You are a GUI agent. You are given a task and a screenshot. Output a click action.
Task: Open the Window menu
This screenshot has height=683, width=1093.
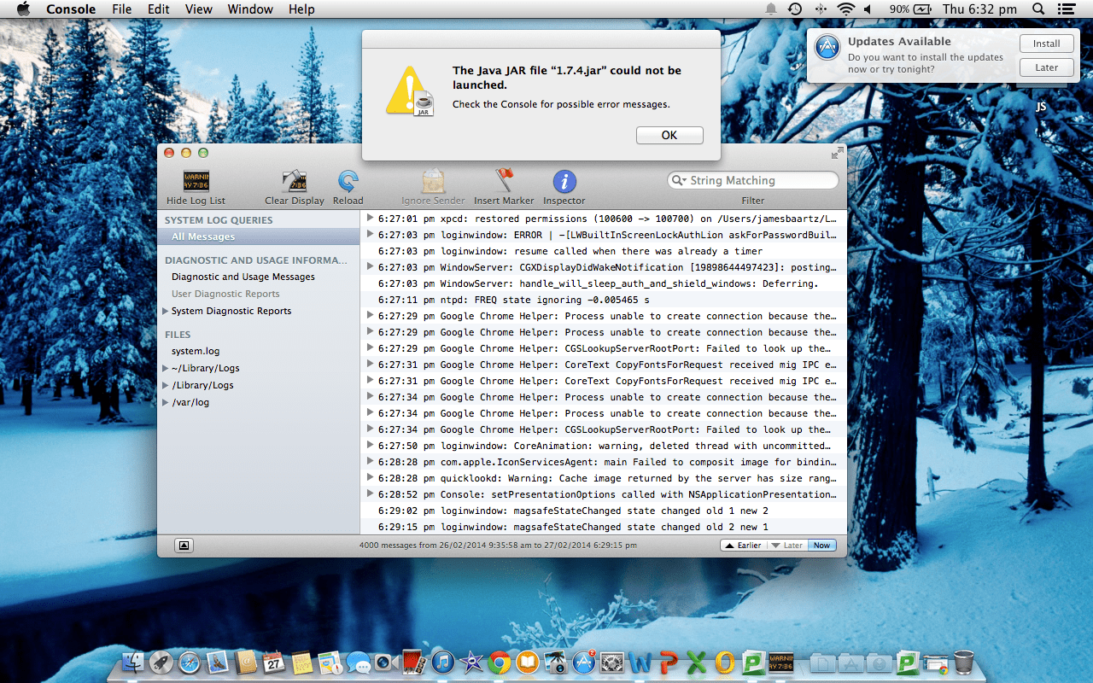(250, 9)
